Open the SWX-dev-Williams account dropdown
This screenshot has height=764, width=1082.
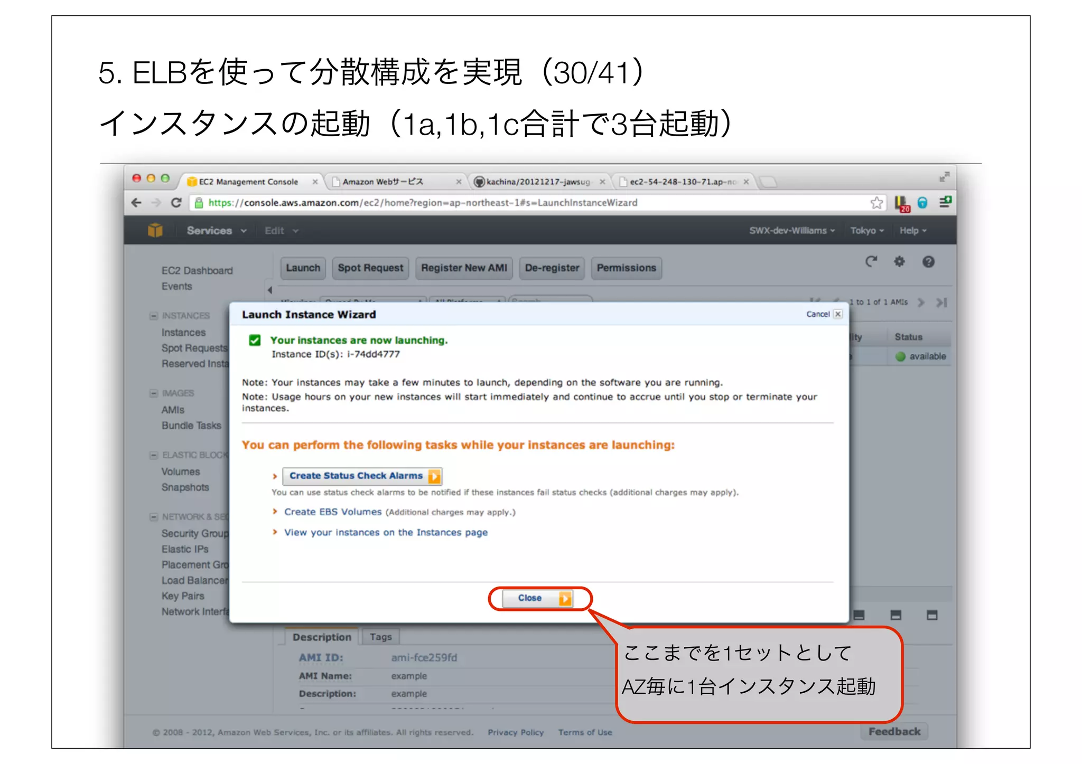click(x=791, y=231)
